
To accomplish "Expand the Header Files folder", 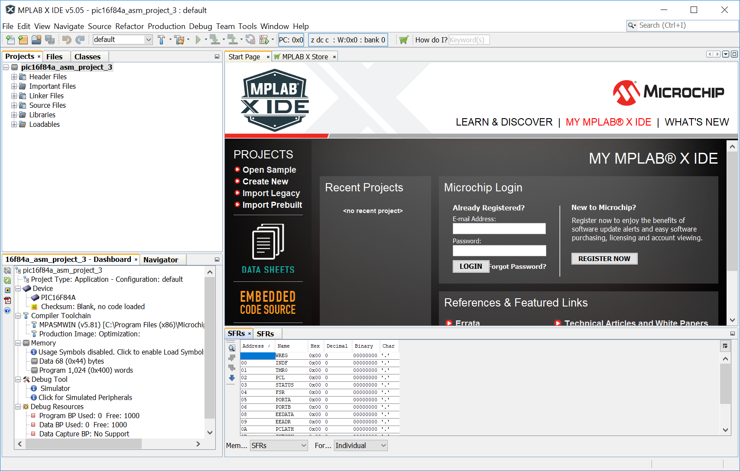I will 14,77.
